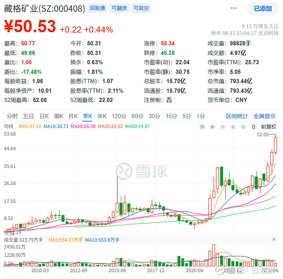Switch to 分时 chart tab

click(x=12, y=116)
